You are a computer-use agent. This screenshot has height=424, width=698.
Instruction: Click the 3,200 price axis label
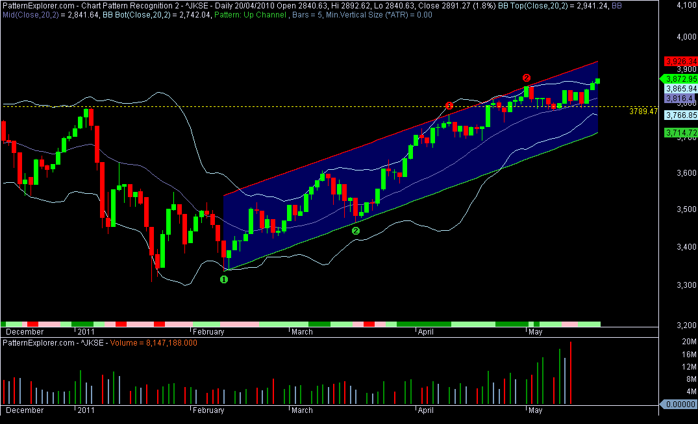point(686,325)
